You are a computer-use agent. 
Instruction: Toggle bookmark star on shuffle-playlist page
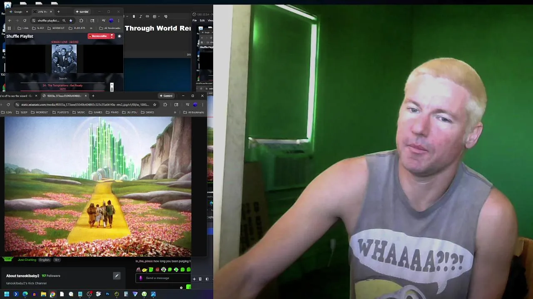click(x=71, y=20)
